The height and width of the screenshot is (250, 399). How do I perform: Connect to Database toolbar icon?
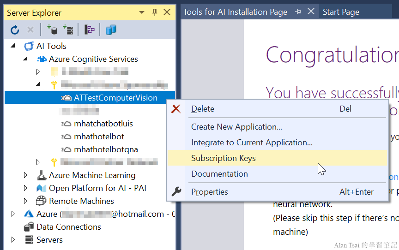pos(53,30)
